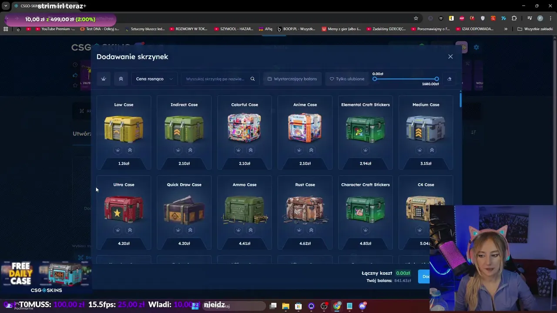The height and width of the screenshot is (313, 557).
Task: Open the Chrome profile avatar
Action: click(x=540, y=18)
